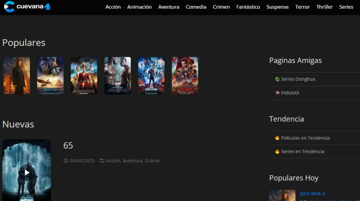This screenshot has height=201, width=360.
Task: Open the Drama category under movie 65
Action: tap(152, 161)
